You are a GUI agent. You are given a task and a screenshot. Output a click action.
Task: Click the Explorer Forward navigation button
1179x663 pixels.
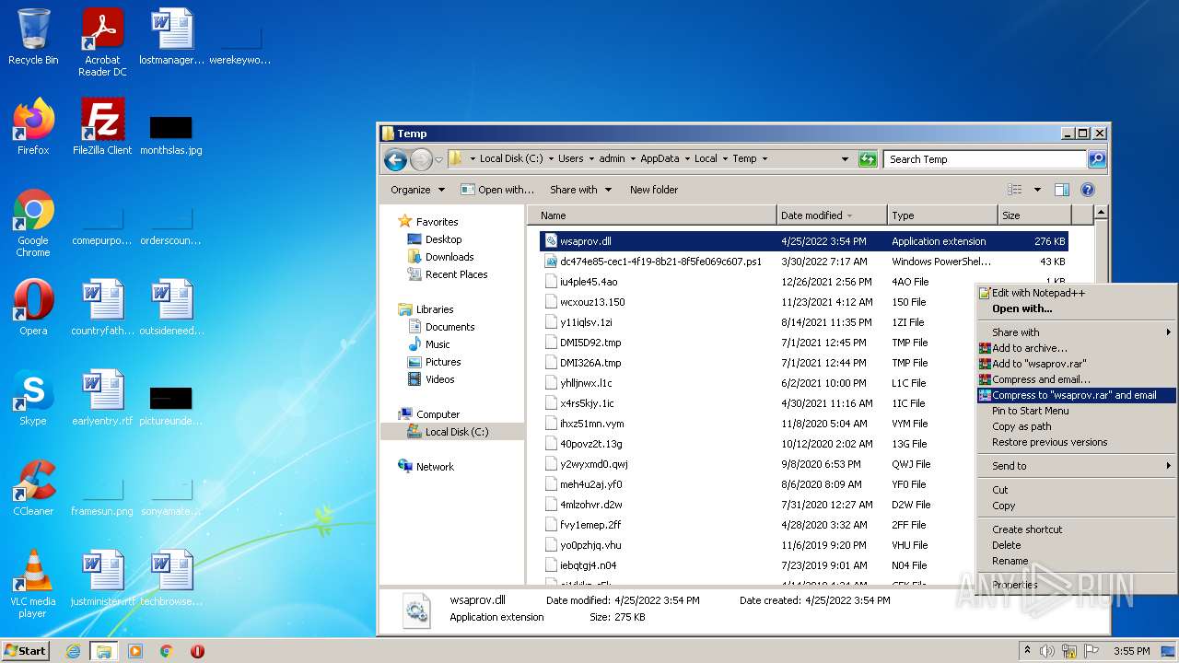[421, 159]
